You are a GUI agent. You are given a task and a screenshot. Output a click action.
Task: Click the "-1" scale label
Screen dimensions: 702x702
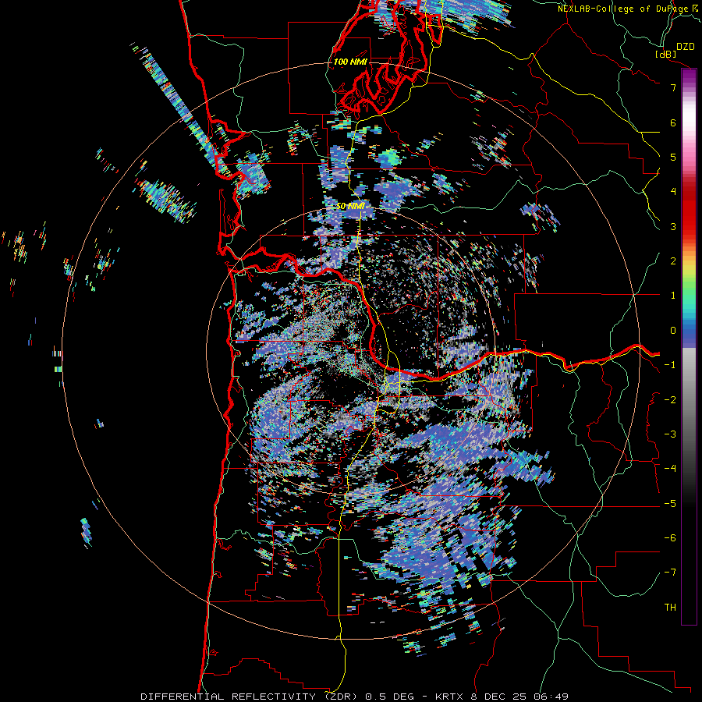point(670,365)
